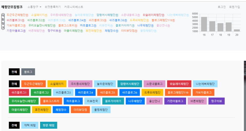Open the 위젯등록하기 nav item
This screenshot has height=131, width=246.
pos(53,7)
